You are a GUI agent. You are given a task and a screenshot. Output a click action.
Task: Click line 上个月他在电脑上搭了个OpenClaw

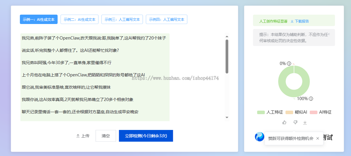pyautogui.click(x=83, y=75)
